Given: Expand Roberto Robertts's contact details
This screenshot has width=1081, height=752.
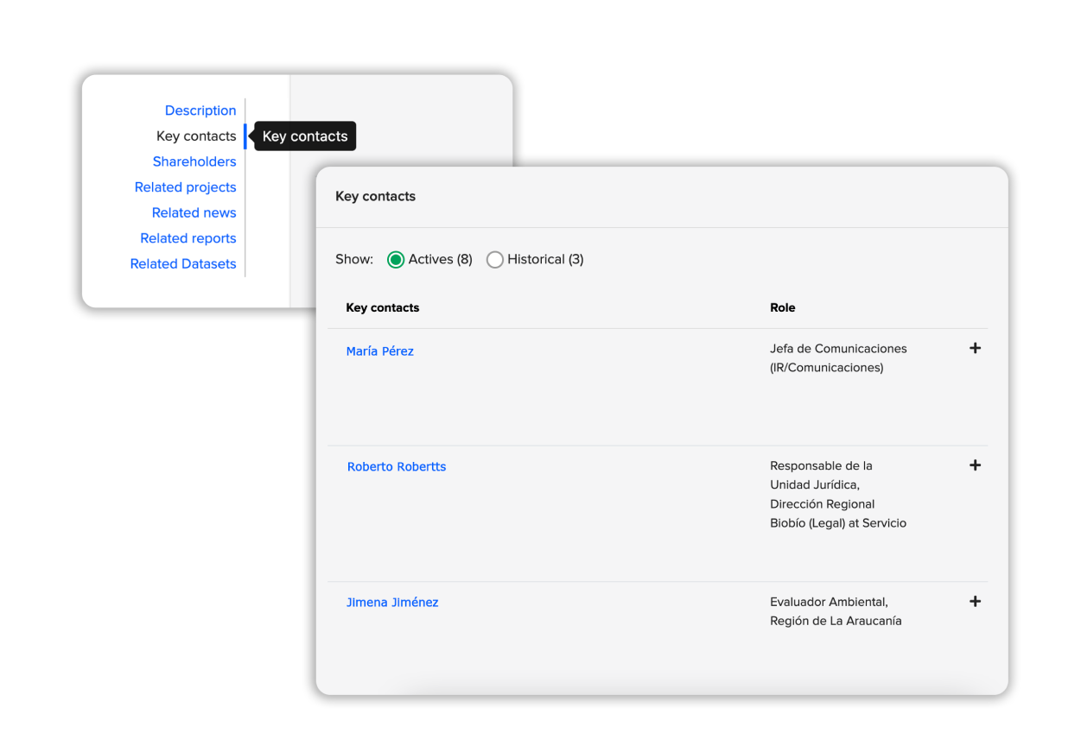Looking at the screenshot, I should click(x=975, y=465).
